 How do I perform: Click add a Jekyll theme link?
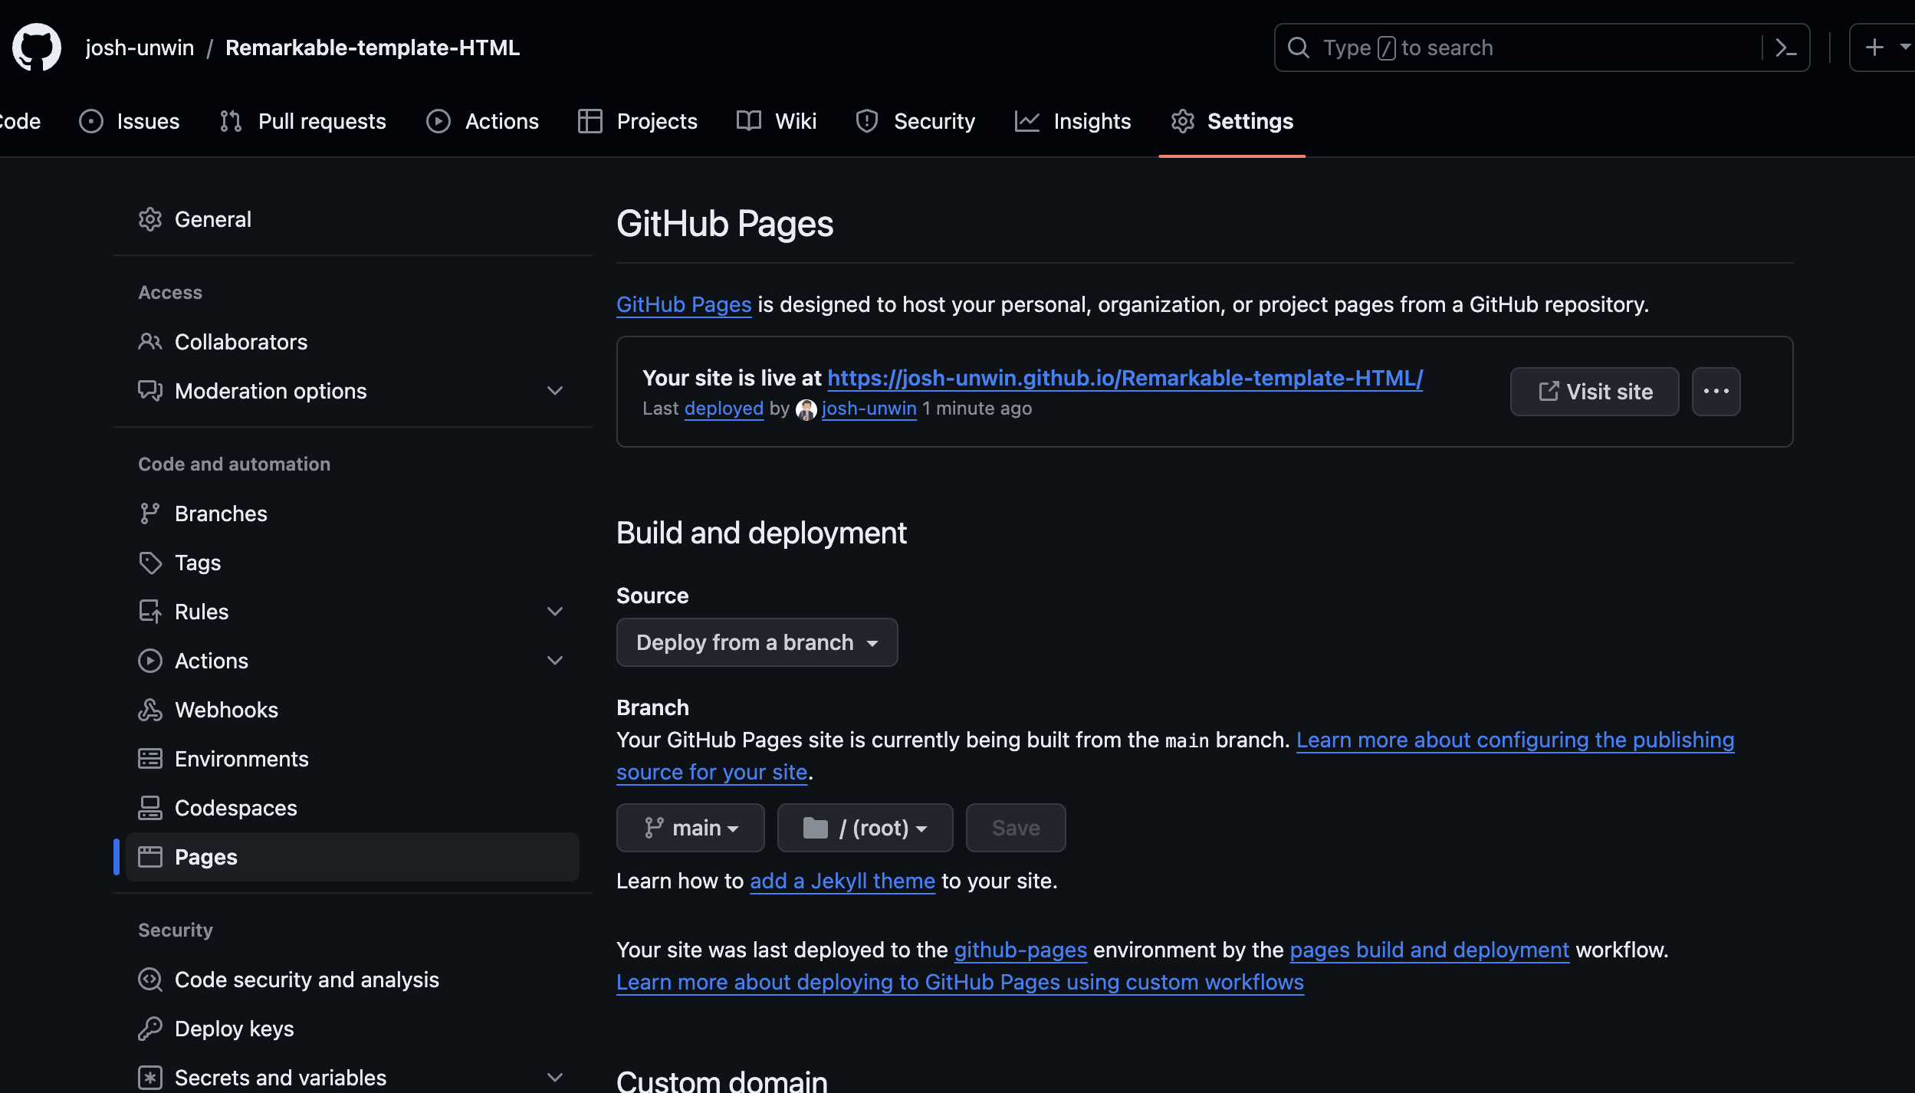(x=843, y=881)
